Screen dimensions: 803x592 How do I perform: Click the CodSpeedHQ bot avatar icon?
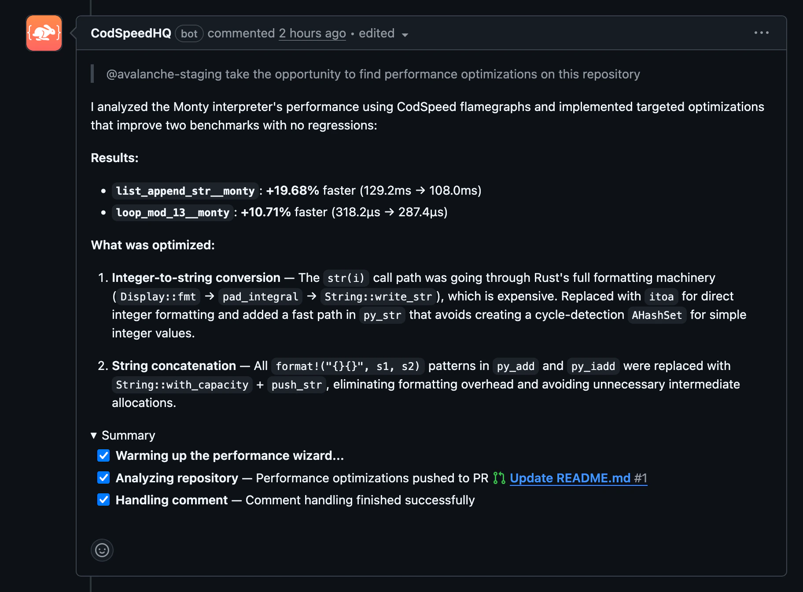pos(44,33)
